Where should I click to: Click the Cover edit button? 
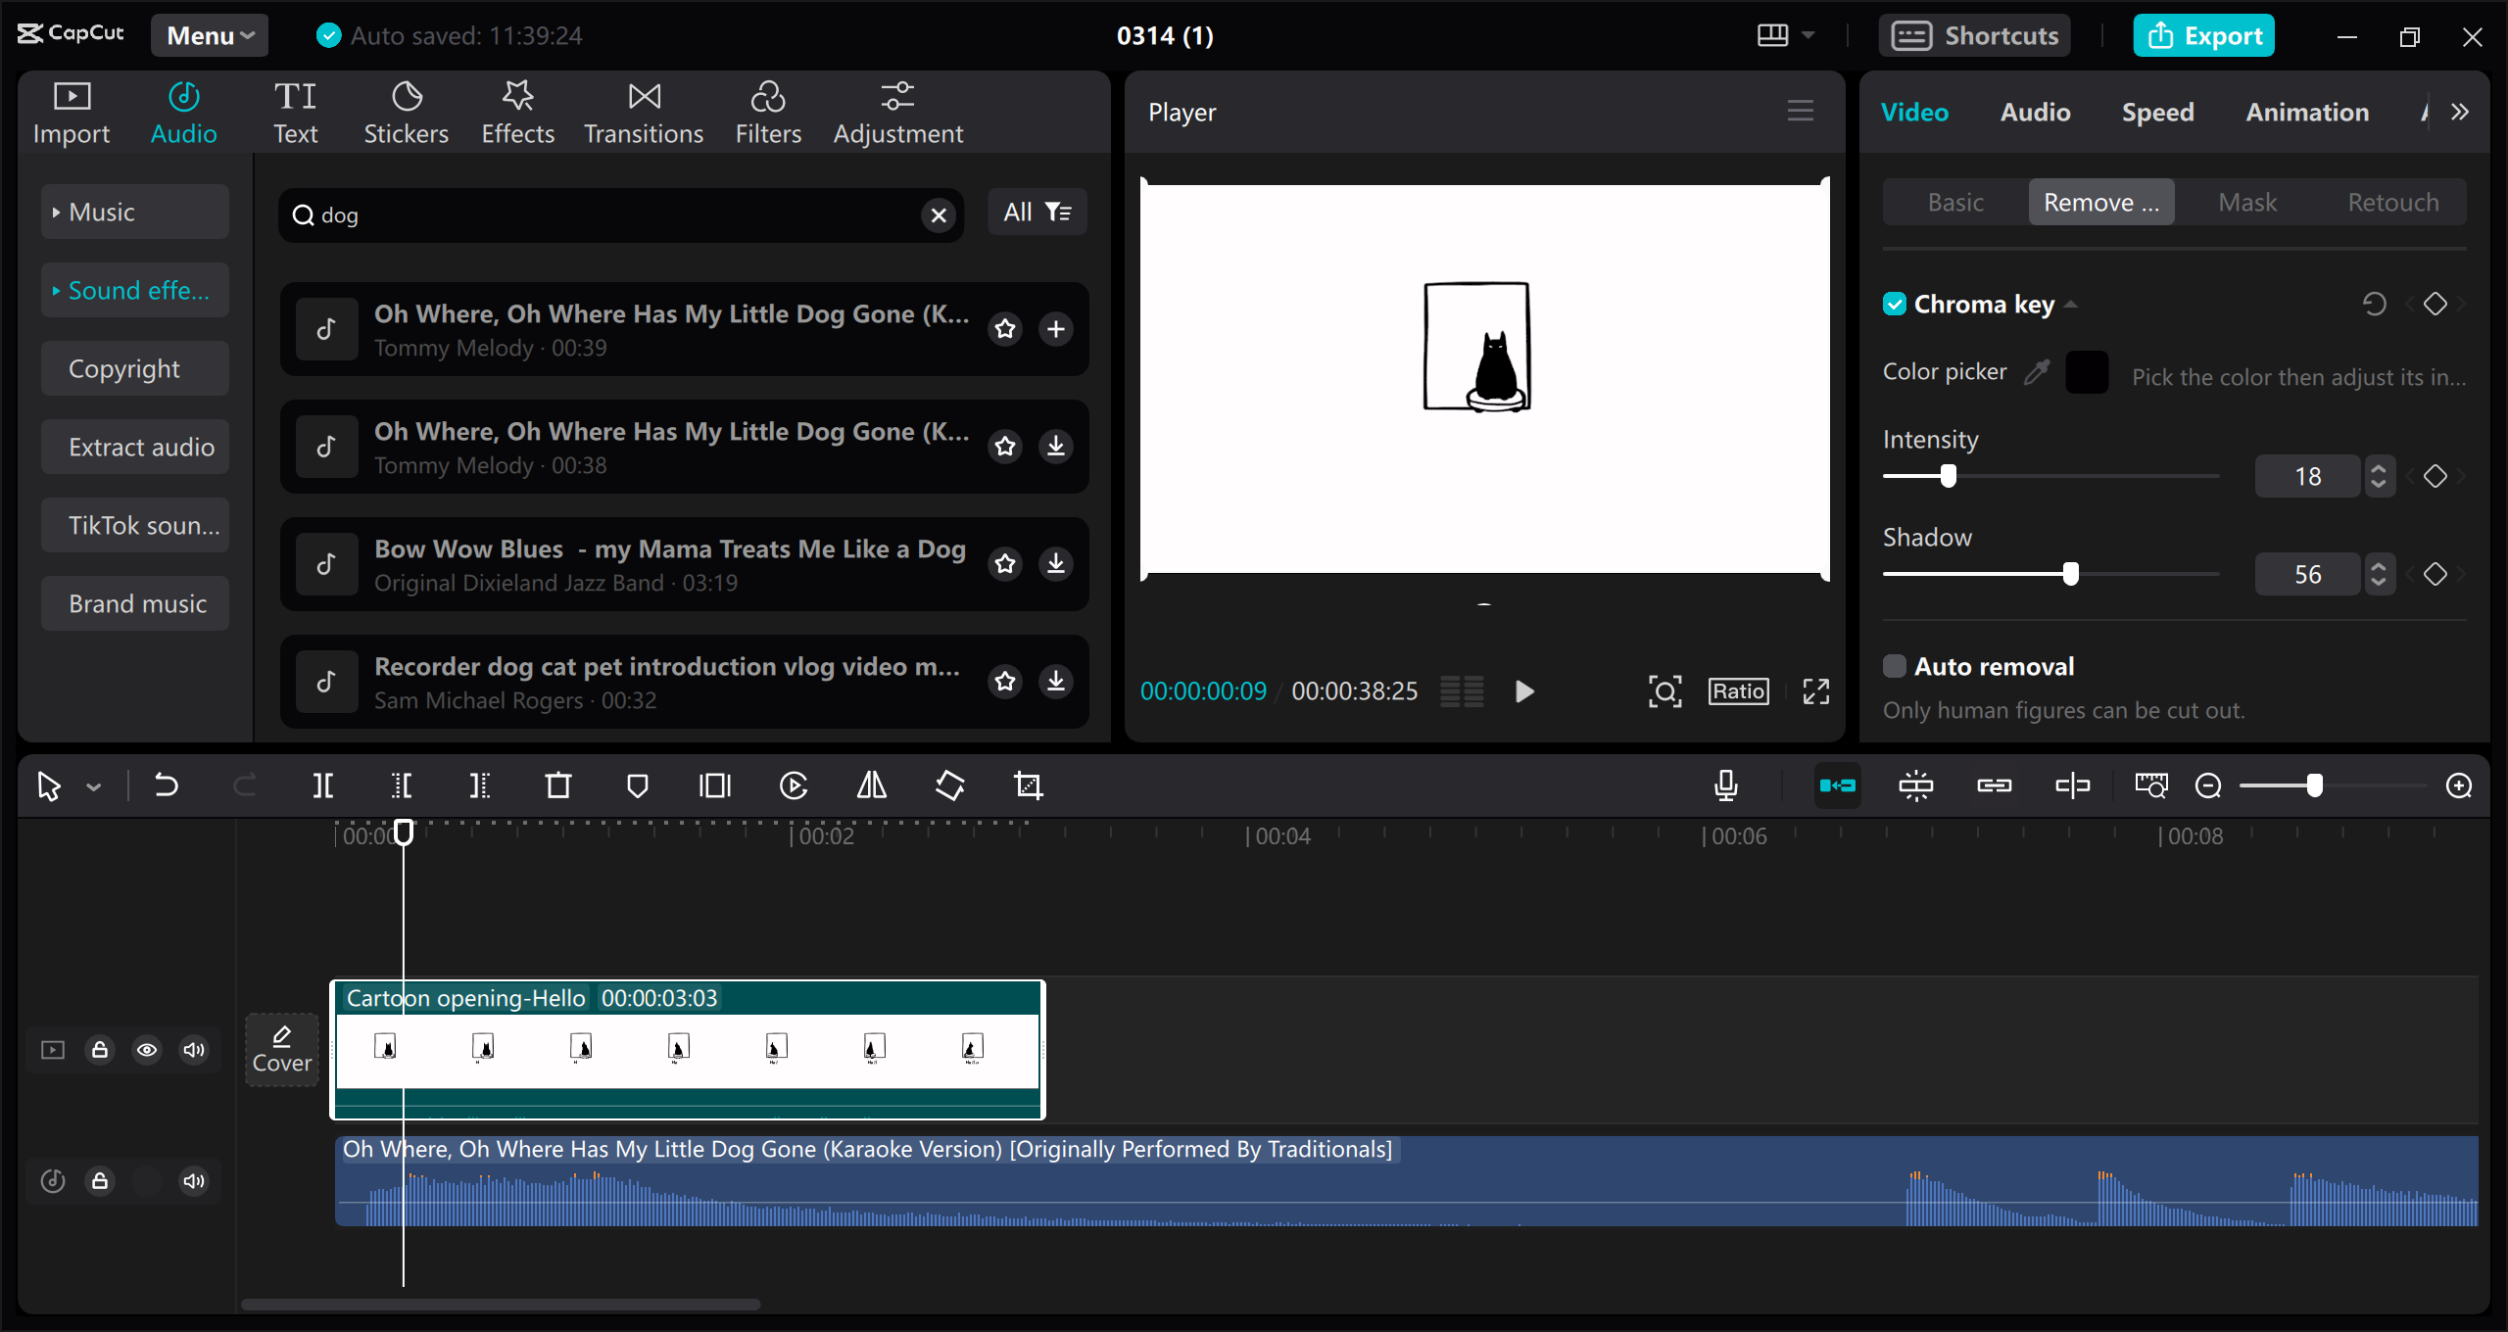click(282, 1050)
